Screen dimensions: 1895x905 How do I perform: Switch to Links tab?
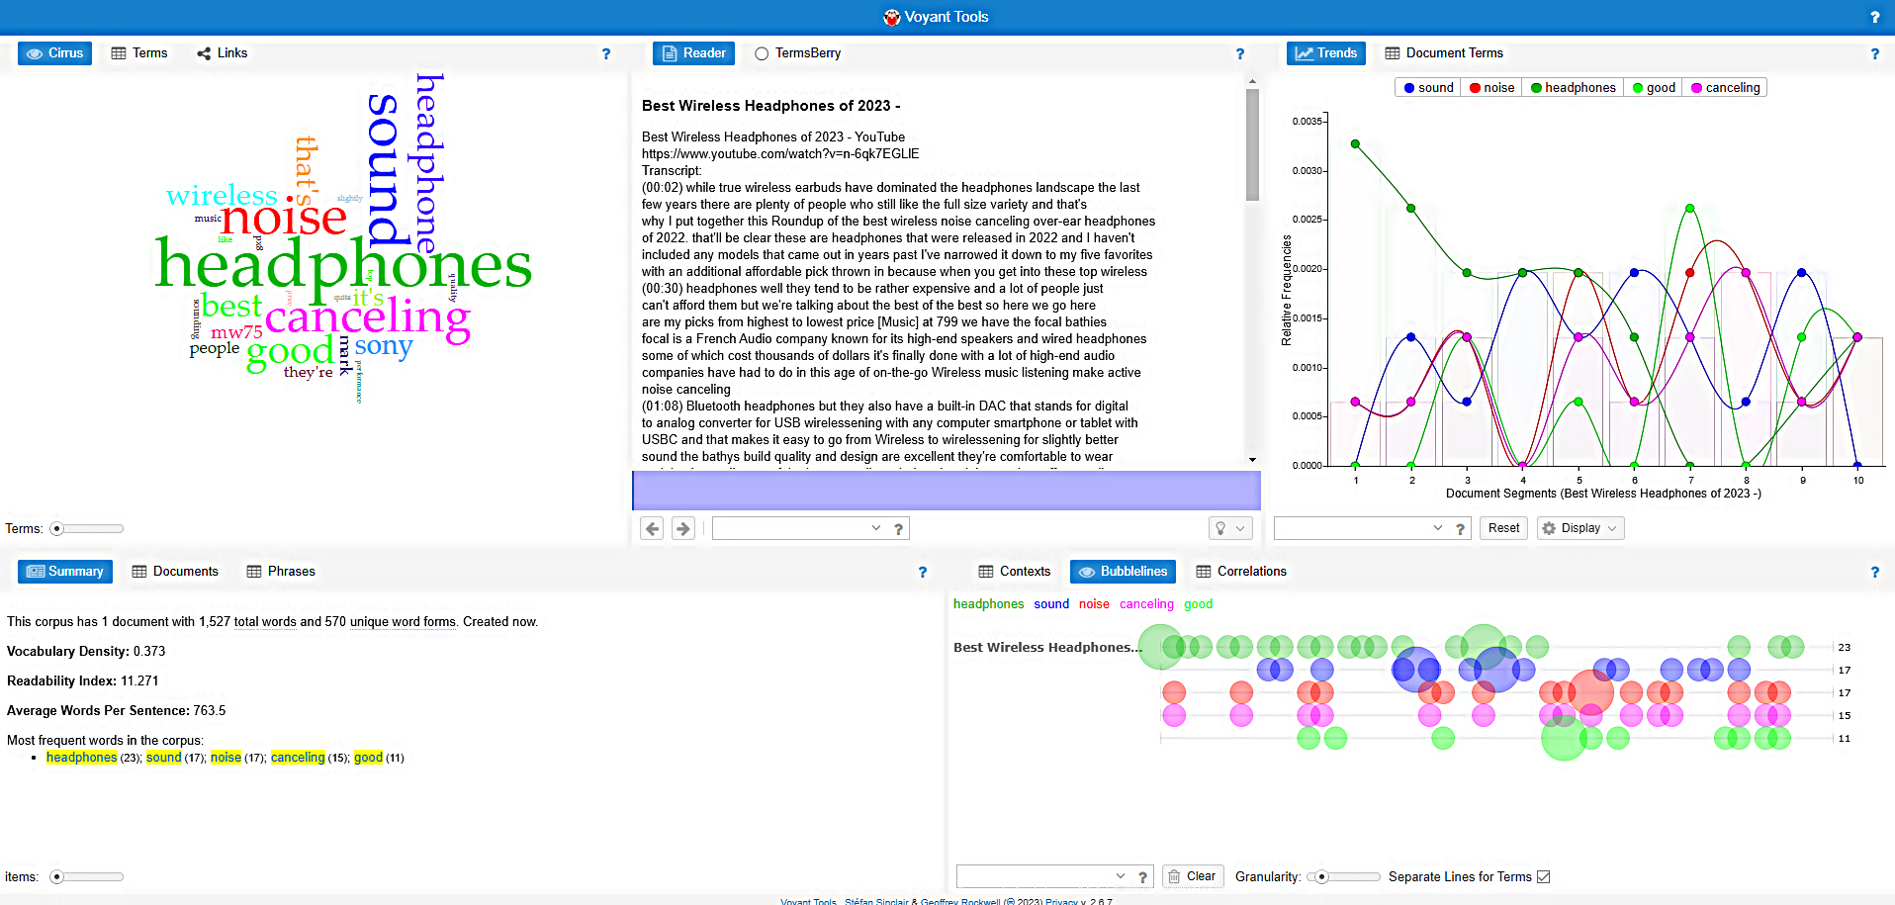click(222, 53)
